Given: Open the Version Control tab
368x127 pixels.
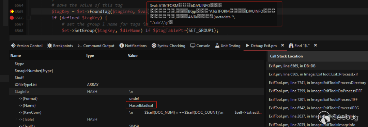Looking at the screenshot, I should (27, 46).
